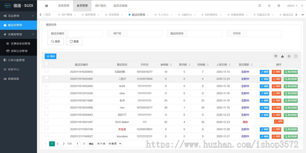Open 订单分配管理 in sidebar
The height and width of the screenshot is (153, 306).
click(18, 60)
